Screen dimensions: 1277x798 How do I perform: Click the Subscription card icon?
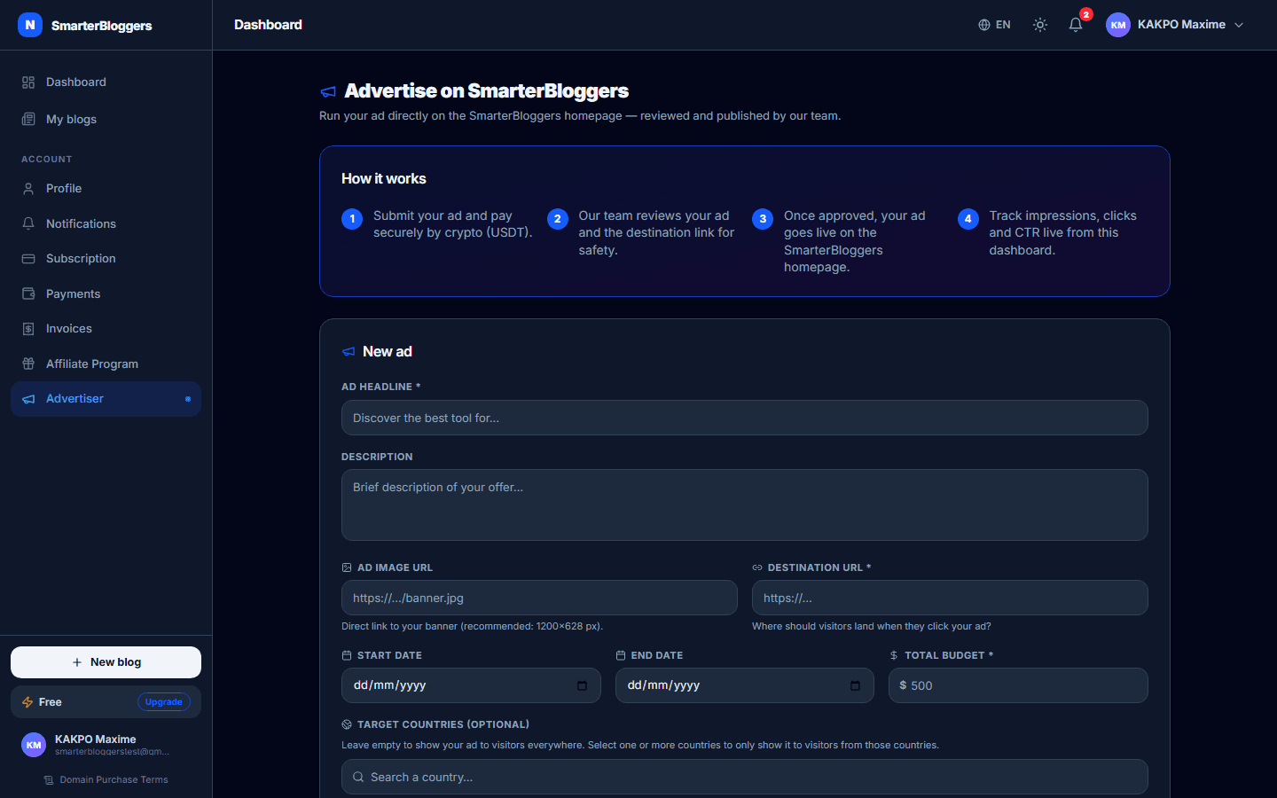point(28,259)
